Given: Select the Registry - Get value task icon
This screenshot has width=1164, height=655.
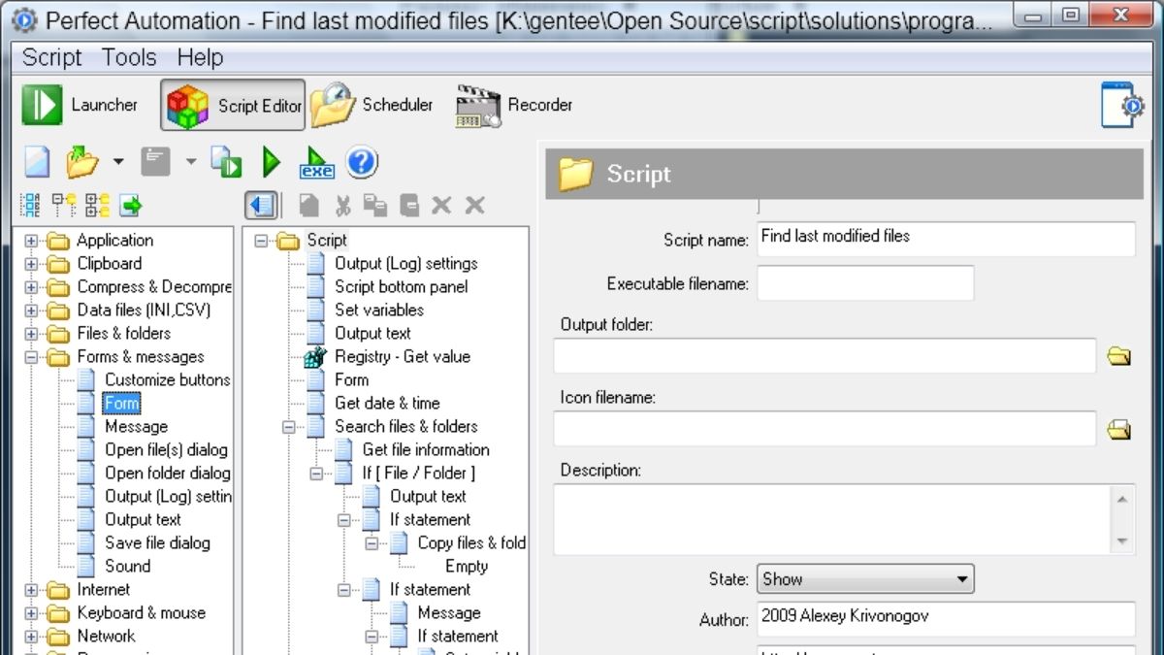Looking at the screenshot, I should click(315, 356).
